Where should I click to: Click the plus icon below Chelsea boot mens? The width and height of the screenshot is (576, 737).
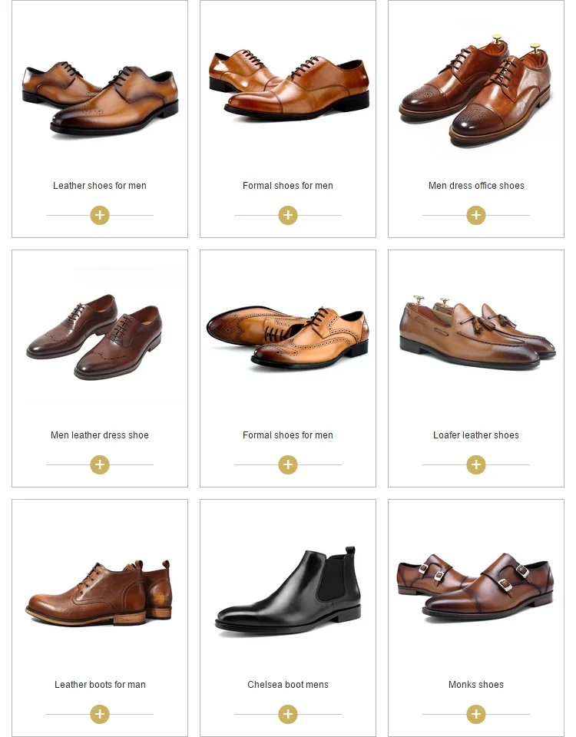(288, 714)
